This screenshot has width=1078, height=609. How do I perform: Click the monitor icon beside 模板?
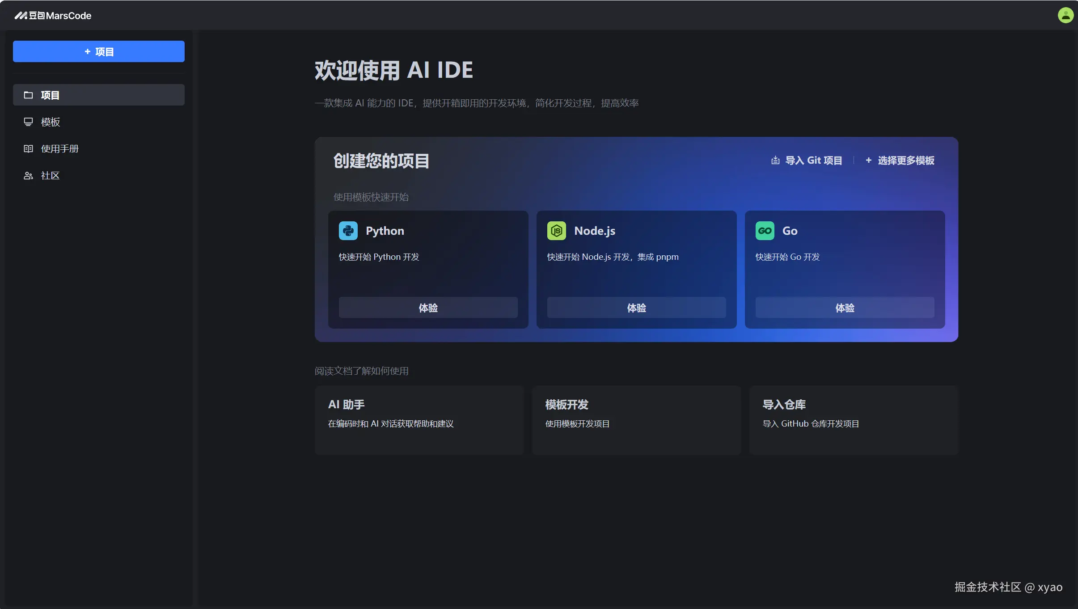[x=28, y=122]
